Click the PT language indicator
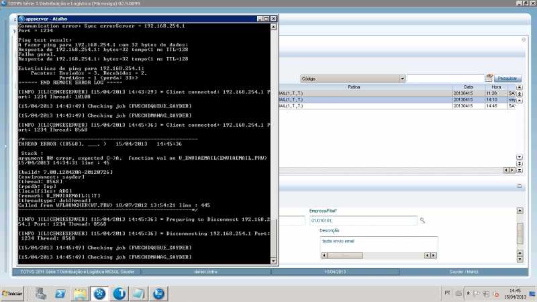 point(447,293)
